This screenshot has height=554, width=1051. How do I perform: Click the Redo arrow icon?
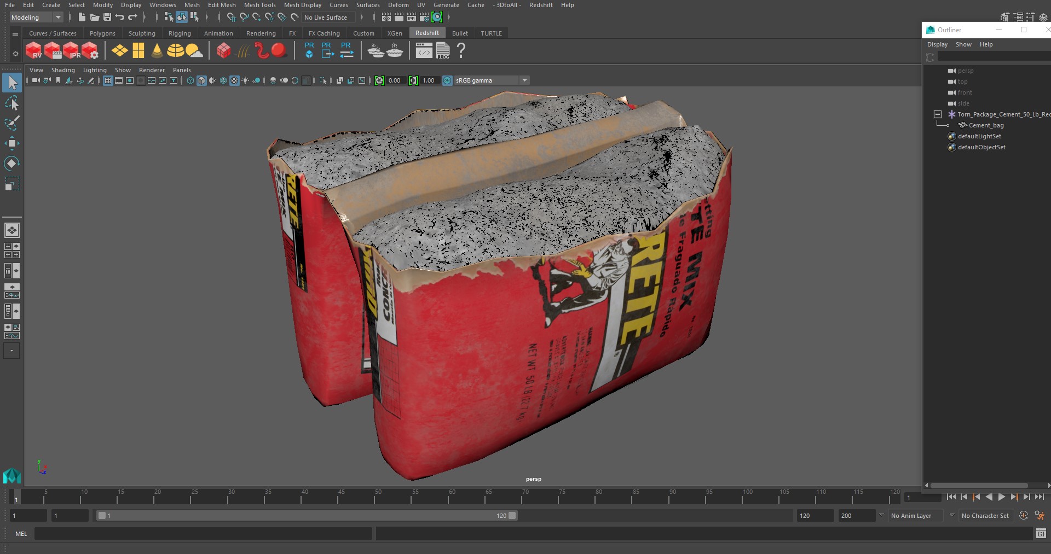pos(132,18)
